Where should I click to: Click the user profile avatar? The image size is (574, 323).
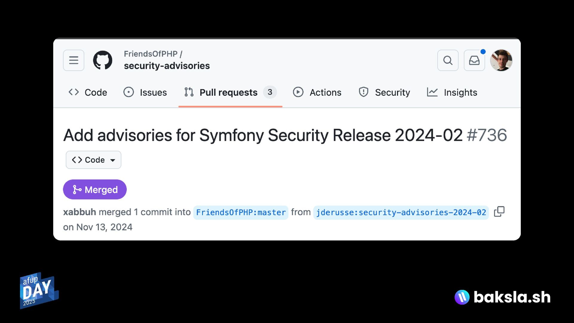[501, 60]
